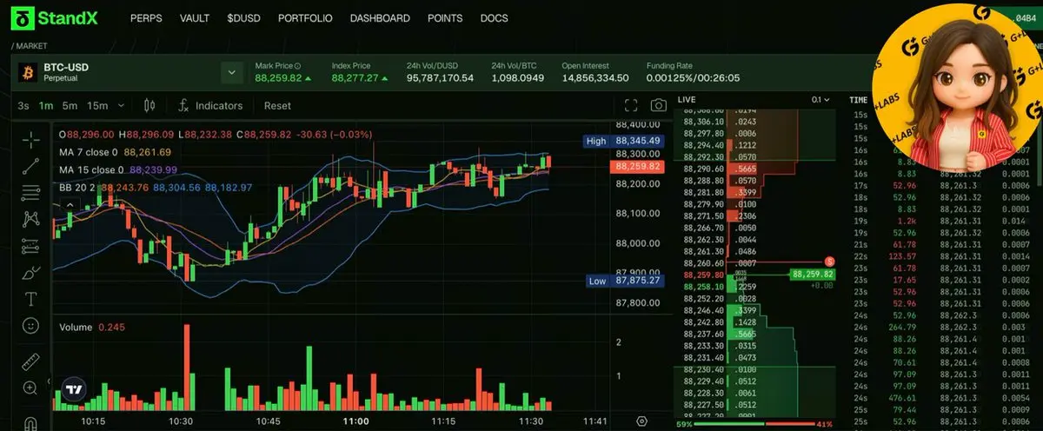
Task: Click the TIME column header in trades
Action: (x=859, y=101)
